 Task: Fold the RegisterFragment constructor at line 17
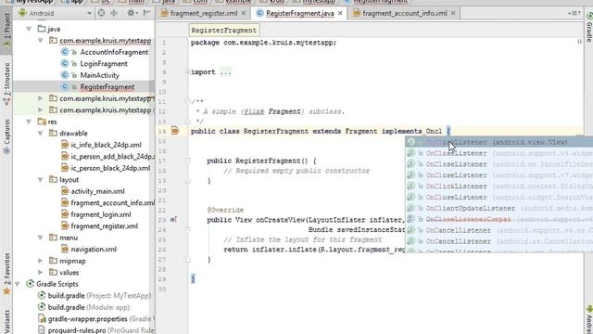[x=187, y=161]
